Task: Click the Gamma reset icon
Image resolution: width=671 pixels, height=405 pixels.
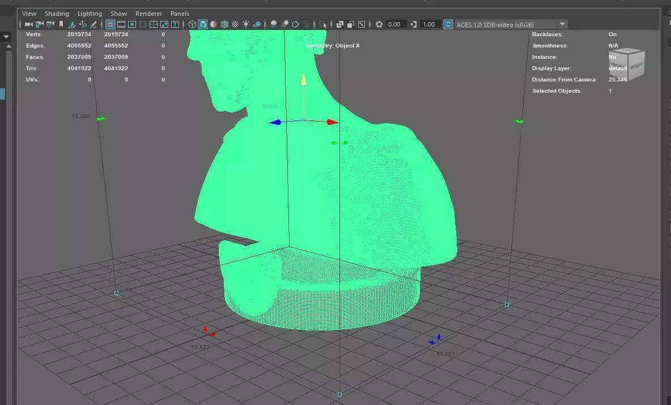Action: coord(413,24)
